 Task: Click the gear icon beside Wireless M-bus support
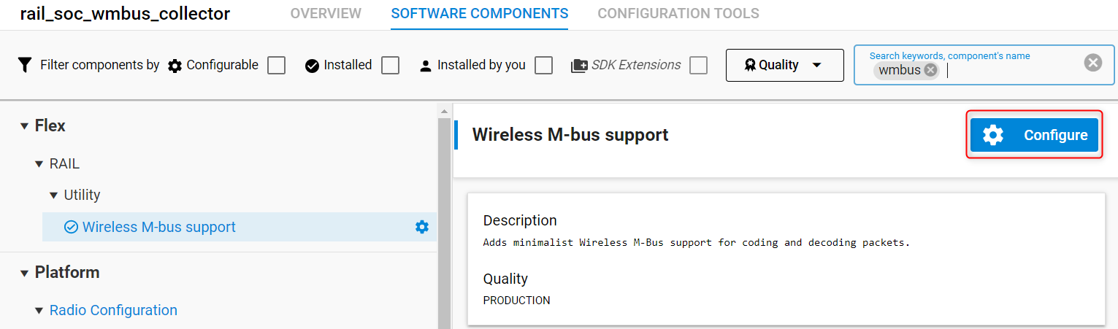coord(422,227)
